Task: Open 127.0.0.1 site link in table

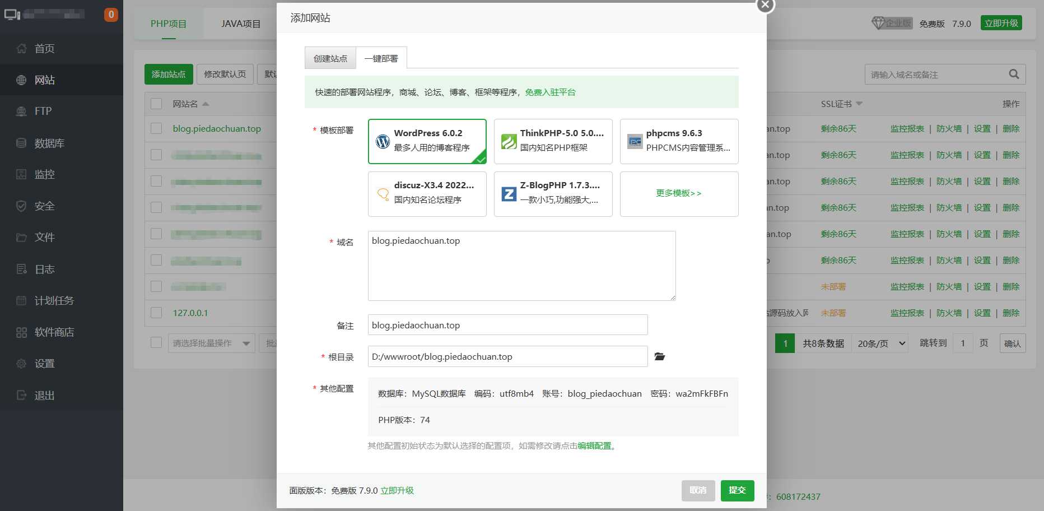Action: click(190, 313)
